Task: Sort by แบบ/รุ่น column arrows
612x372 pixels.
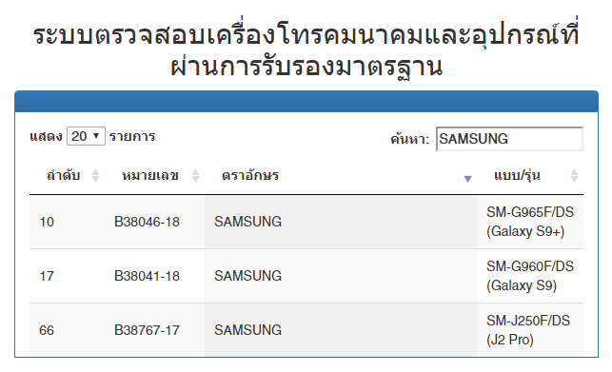Action: coord(574,176)
